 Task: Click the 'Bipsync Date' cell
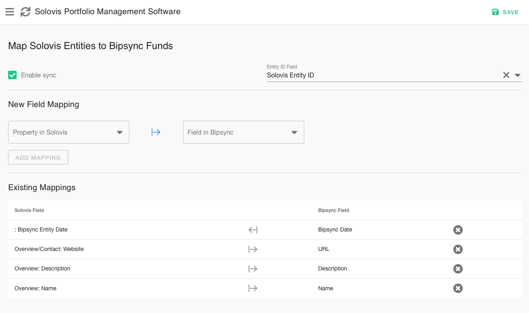[x=335, y=229]
